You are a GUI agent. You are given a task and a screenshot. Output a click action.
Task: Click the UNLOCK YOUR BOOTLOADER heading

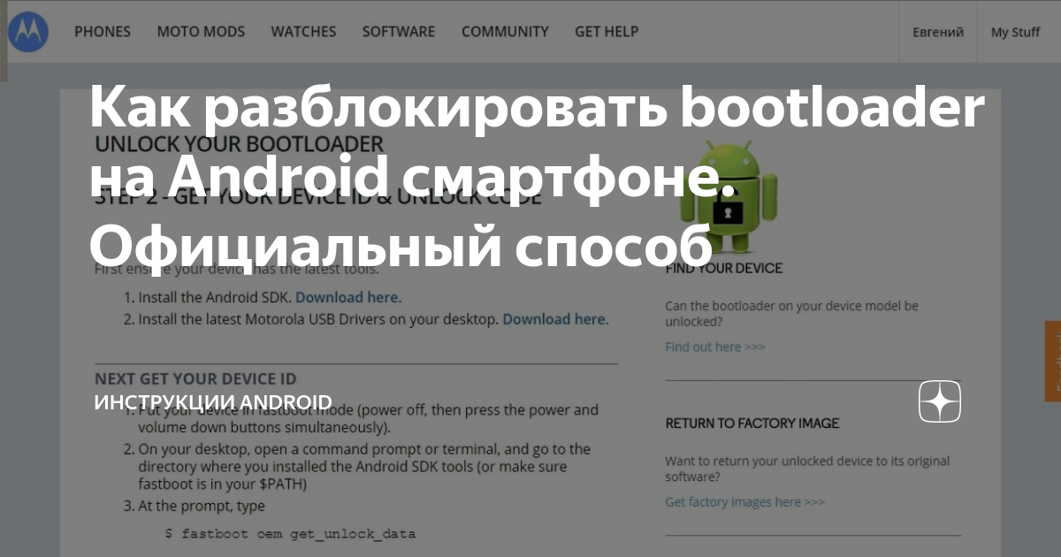pyautogui.click(x=239, y=144)
